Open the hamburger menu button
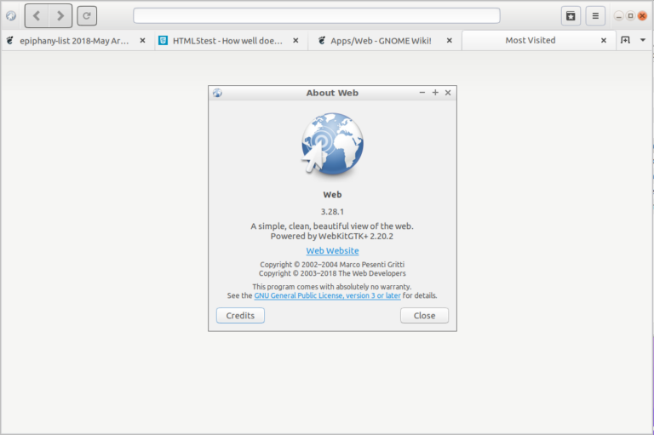This screenshot has height=435, width=654. [x=595, y=16]
